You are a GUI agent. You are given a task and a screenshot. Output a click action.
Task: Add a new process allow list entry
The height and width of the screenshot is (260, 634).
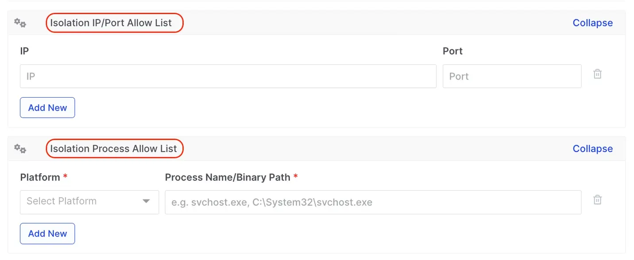pyautogui.click(x=47, y=234)
